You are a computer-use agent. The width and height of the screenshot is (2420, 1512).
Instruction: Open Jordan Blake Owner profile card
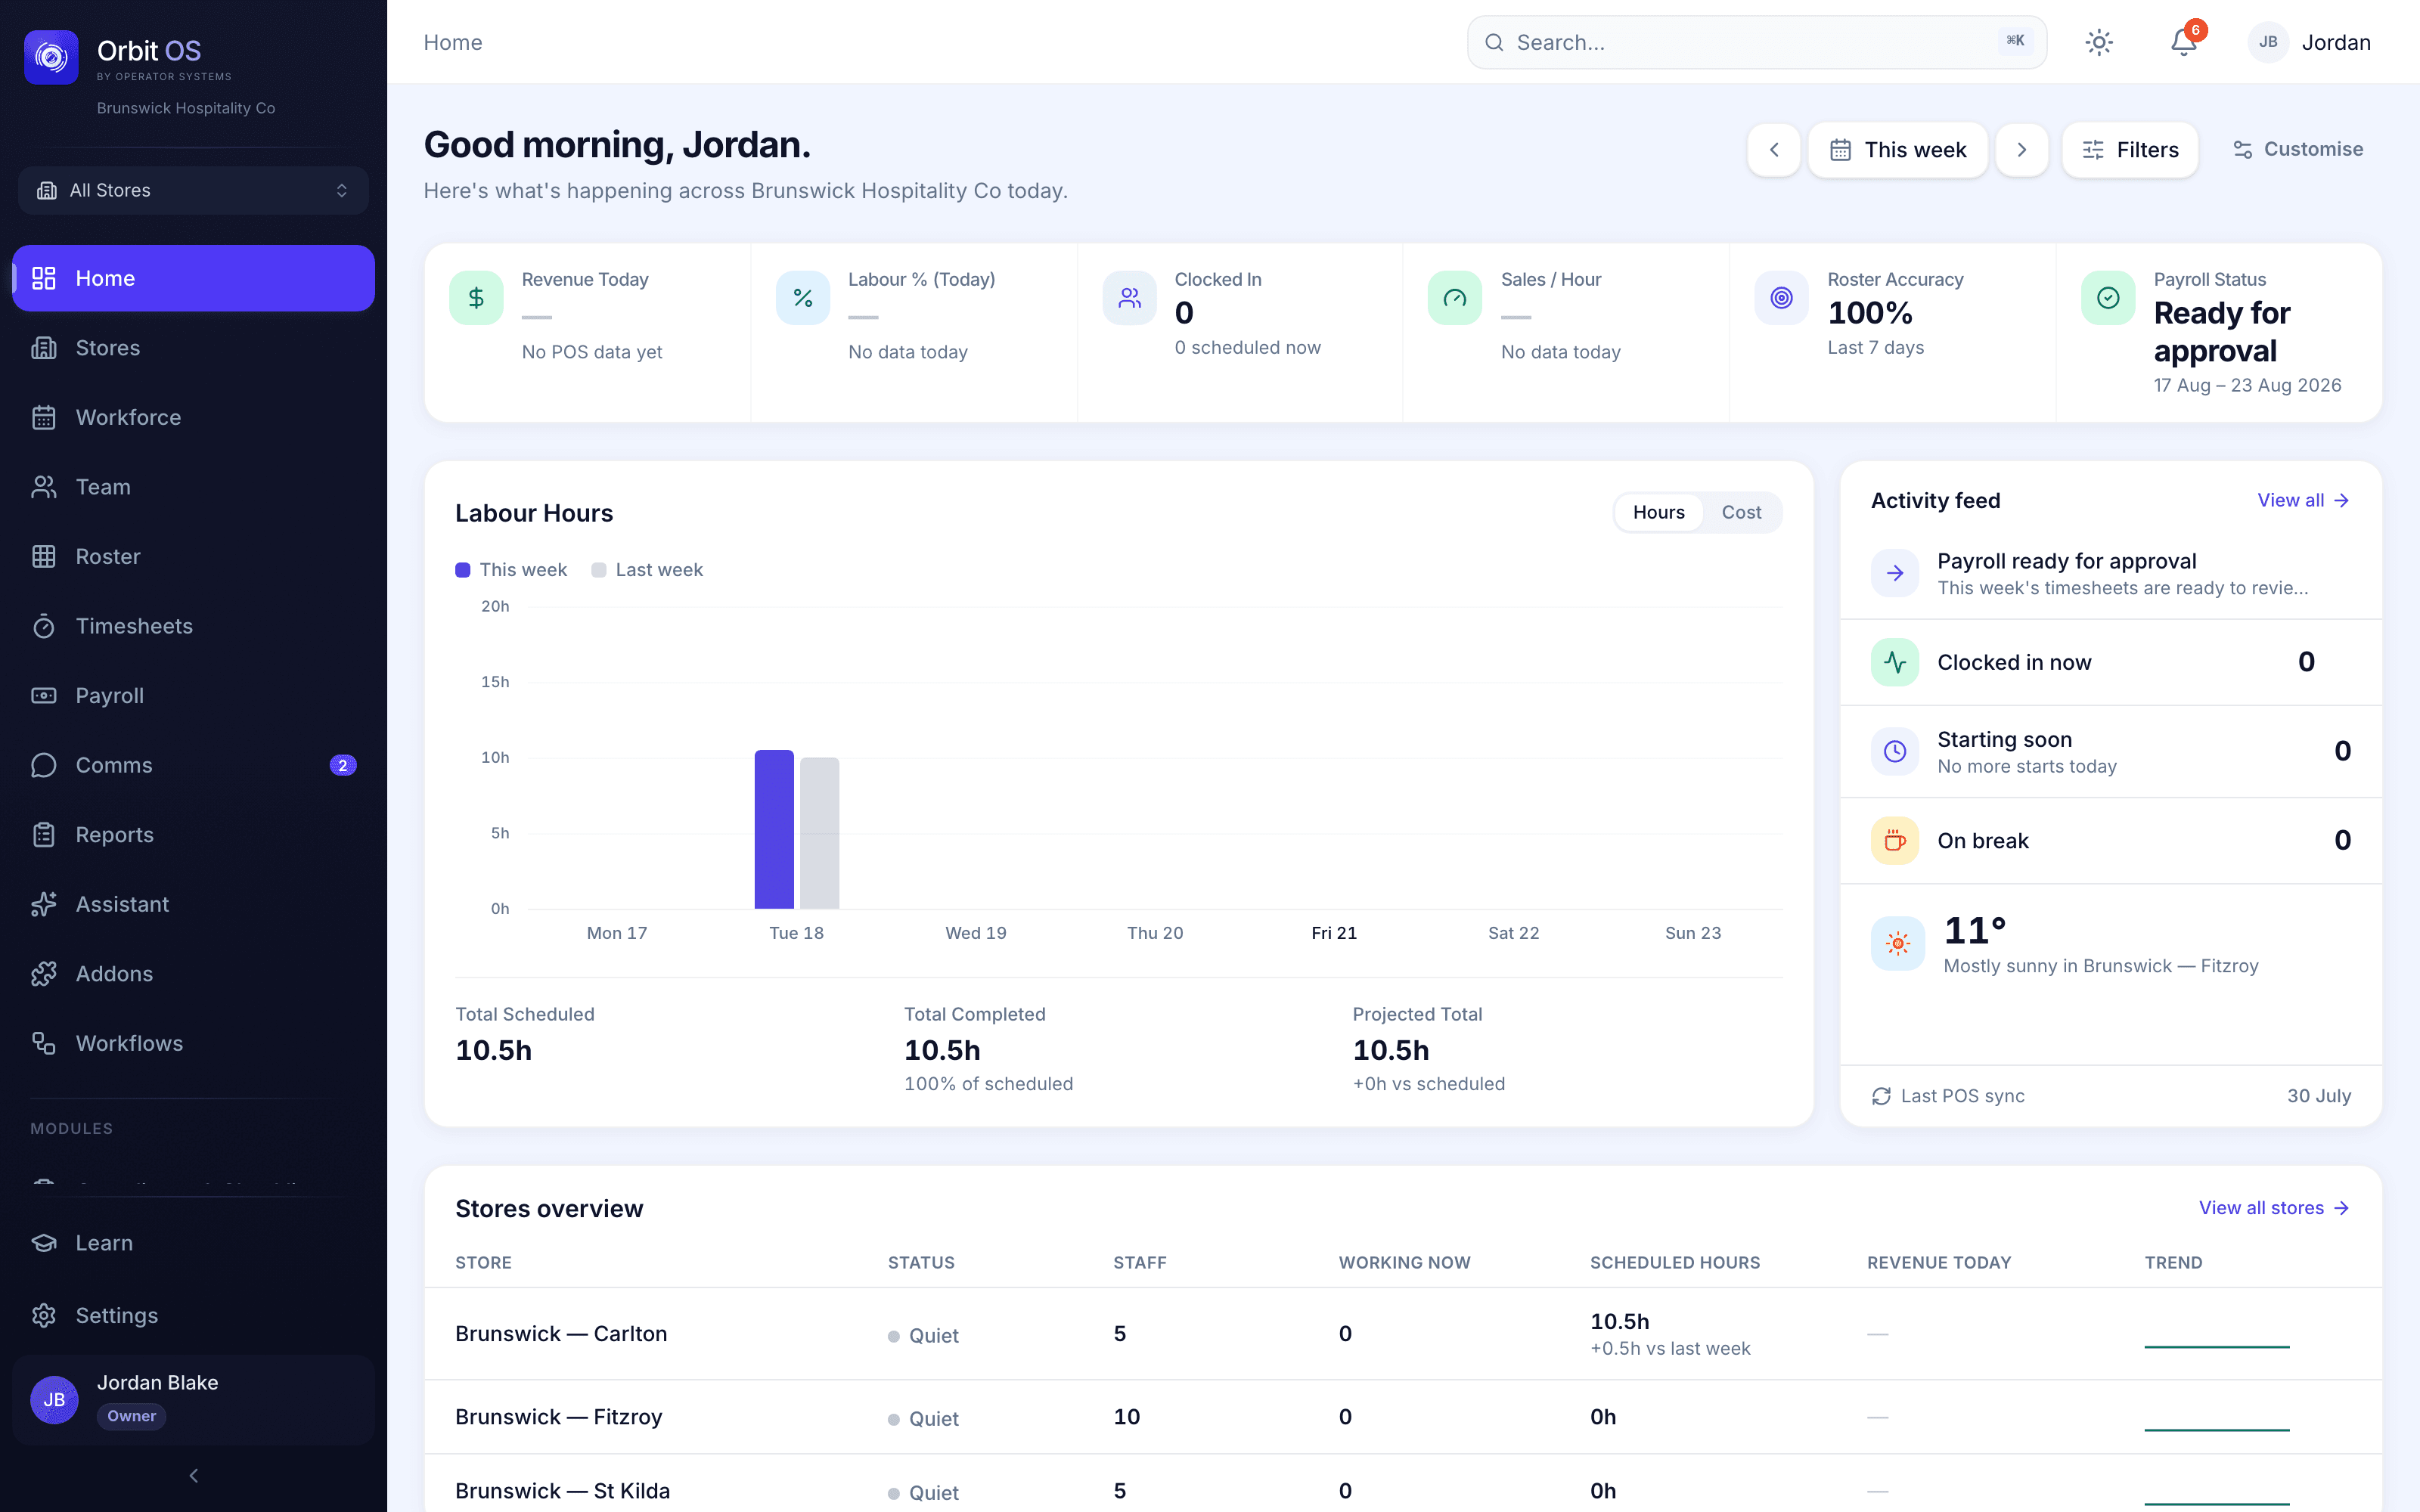click(193, 1399)
